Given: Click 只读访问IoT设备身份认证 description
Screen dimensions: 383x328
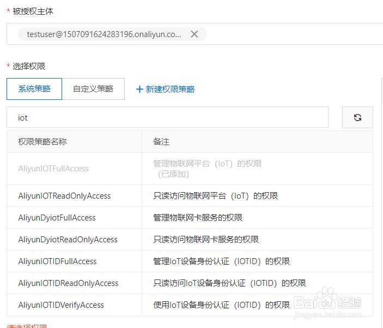Looking at the screenshot, I should (x=229, y=283).
